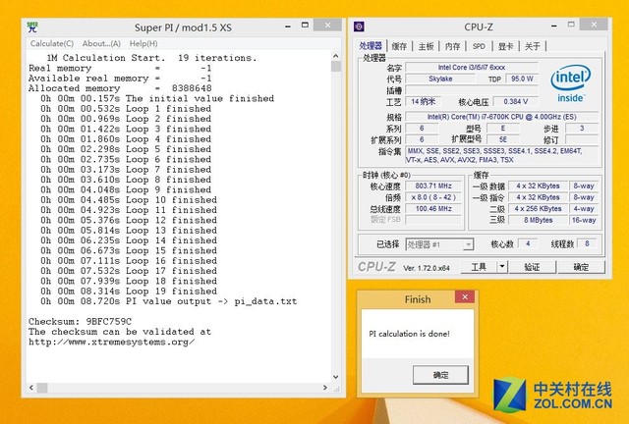The image size is (629, 424).
Task: Expand the 工具 dropdown arrow
Action: point(502,266)
